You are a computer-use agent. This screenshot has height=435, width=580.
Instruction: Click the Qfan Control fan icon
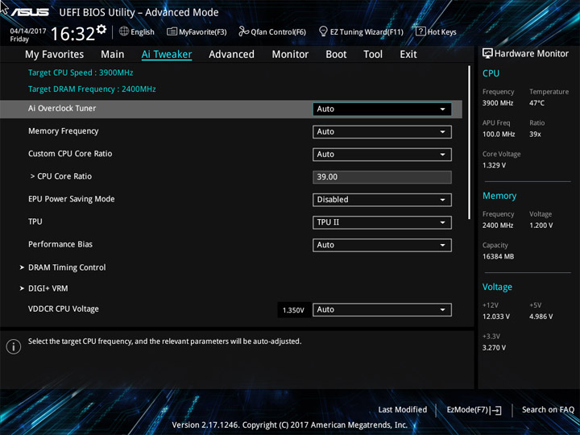tap(243, 31)
